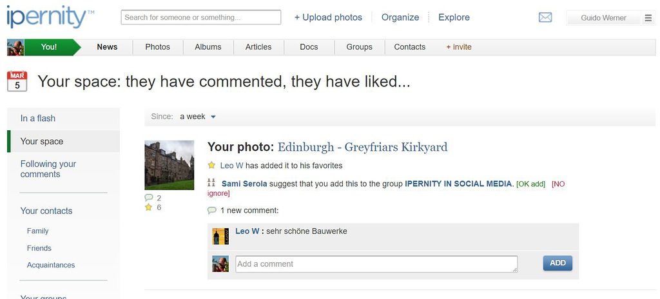Open the mail envelope icon
The image size is (660, 299).
(x=545, y=17)
